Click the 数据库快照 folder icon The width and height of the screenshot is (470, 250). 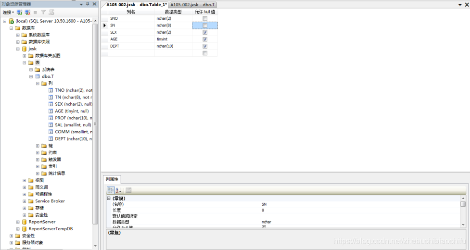pyautogui.click(x=24, y=42)
